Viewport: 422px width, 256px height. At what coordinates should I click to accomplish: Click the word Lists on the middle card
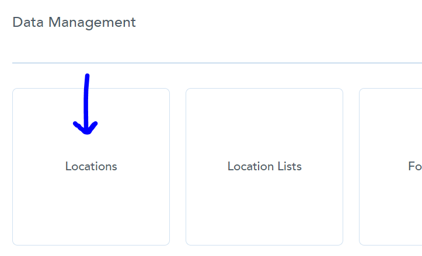(x=290, y=166)
